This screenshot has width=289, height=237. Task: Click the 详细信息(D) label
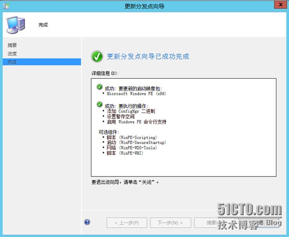[105, 73]
